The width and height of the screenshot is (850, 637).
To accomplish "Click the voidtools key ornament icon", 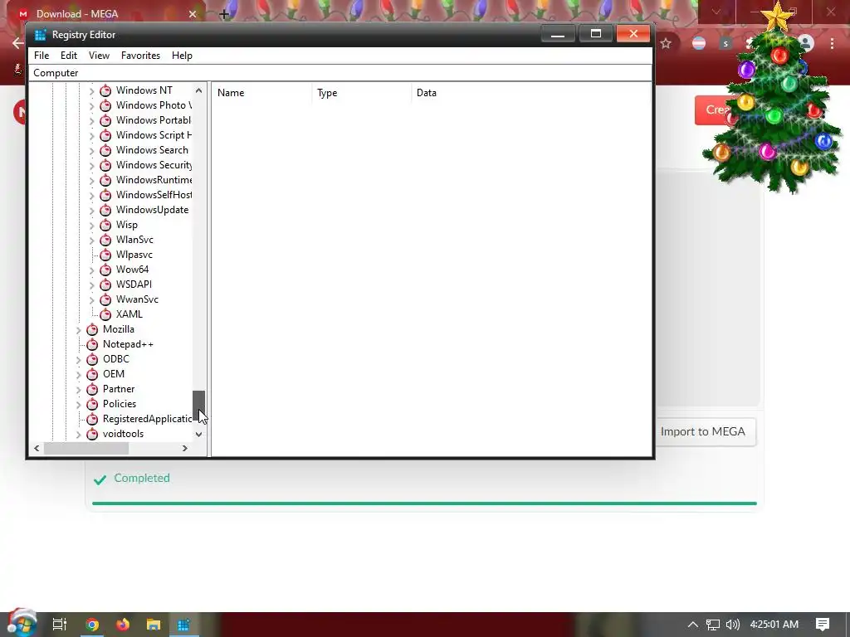I will click(x=92, y=434).
